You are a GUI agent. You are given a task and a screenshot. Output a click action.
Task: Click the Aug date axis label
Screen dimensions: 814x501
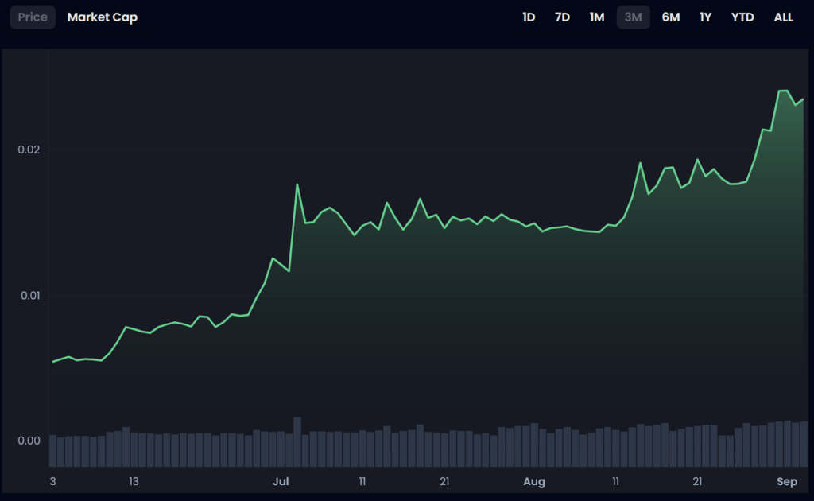tap(534, 481)
